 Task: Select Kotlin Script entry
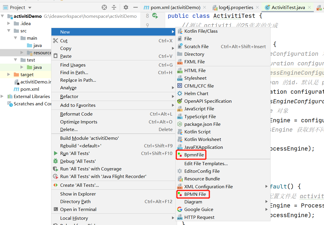[x=223, y=132]
